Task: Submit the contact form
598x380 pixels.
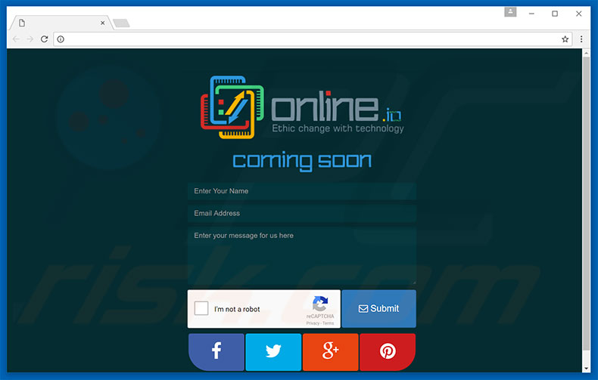Action: coord(378,308)
